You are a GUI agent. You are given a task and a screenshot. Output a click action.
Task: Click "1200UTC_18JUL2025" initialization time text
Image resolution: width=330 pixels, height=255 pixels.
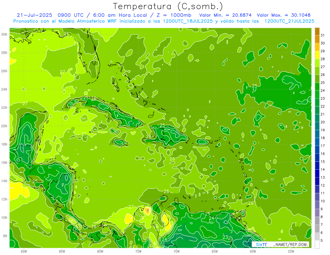click(x=188, y=21)
